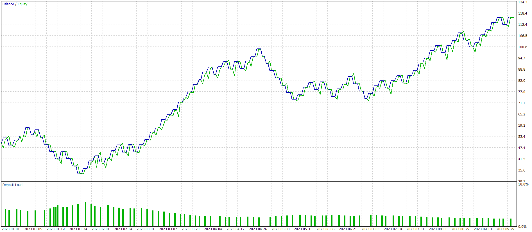Select the Deposit Load panel title
This screenshot has height=232, width=532.
(12, 185)
